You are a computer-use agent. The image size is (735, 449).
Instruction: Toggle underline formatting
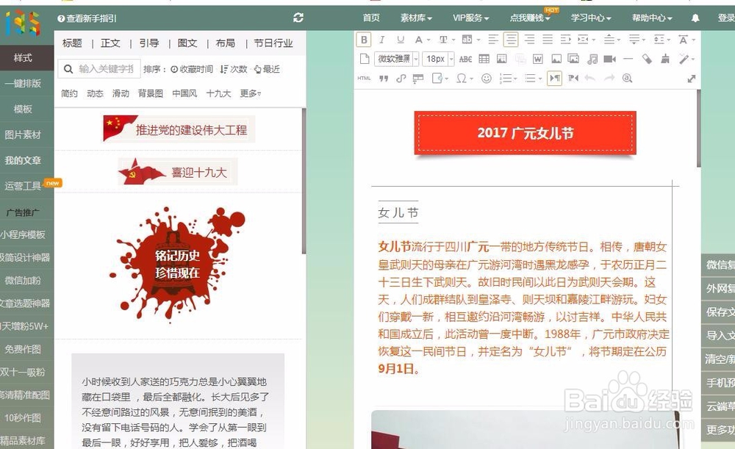(401, 40)
